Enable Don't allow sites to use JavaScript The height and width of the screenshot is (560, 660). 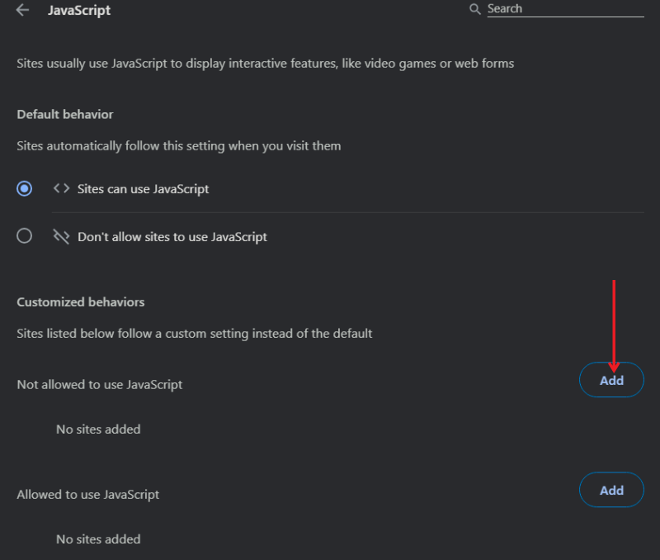pyautogui.click(x=24, y=235)
